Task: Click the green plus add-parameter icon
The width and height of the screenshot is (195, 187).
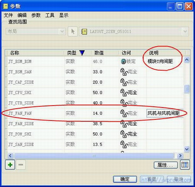Action: click(10, 164)
